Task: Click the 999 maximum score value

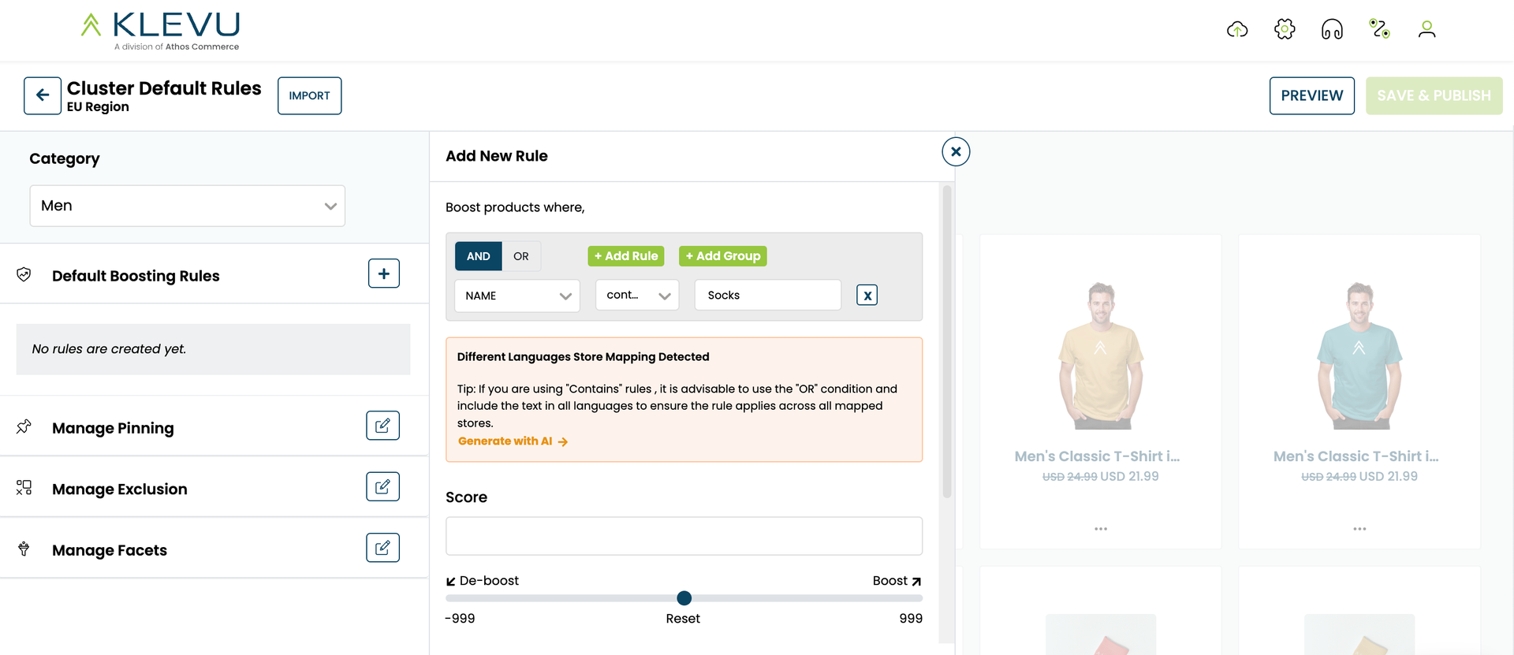Action: tap(911, 619)
